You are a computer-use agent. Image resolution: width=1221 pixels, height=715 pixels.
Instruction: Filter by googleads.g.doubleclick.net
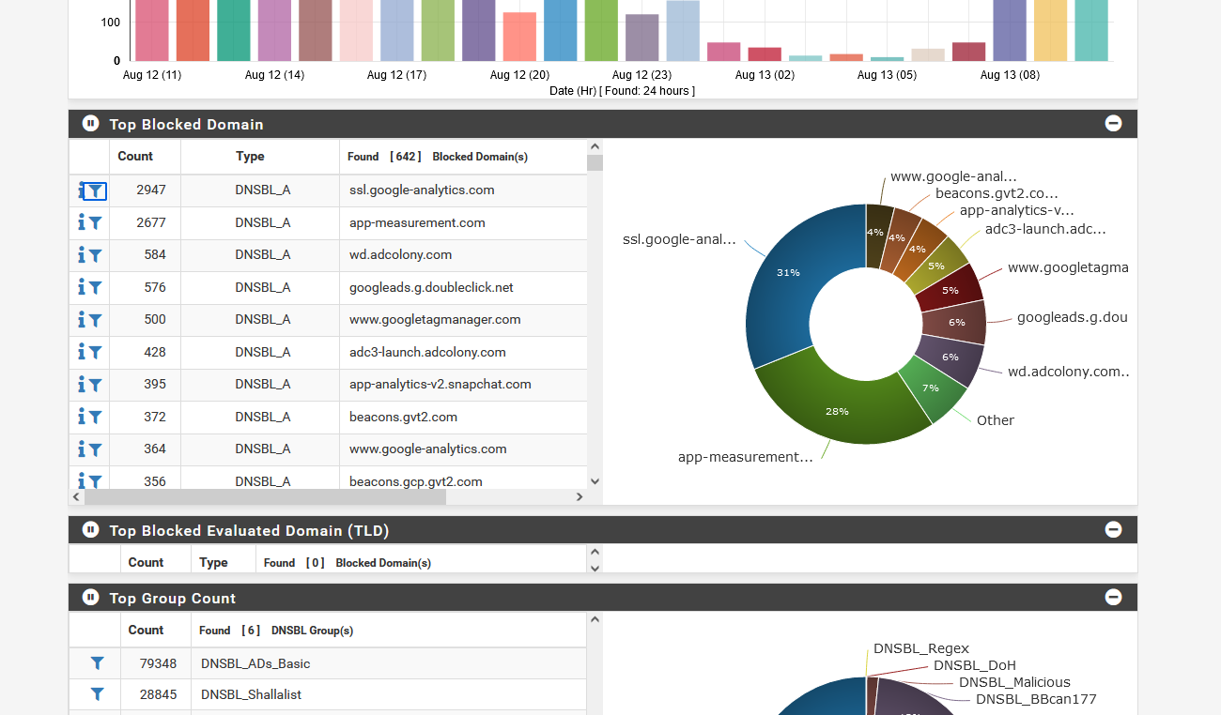(x=95, y=288)
